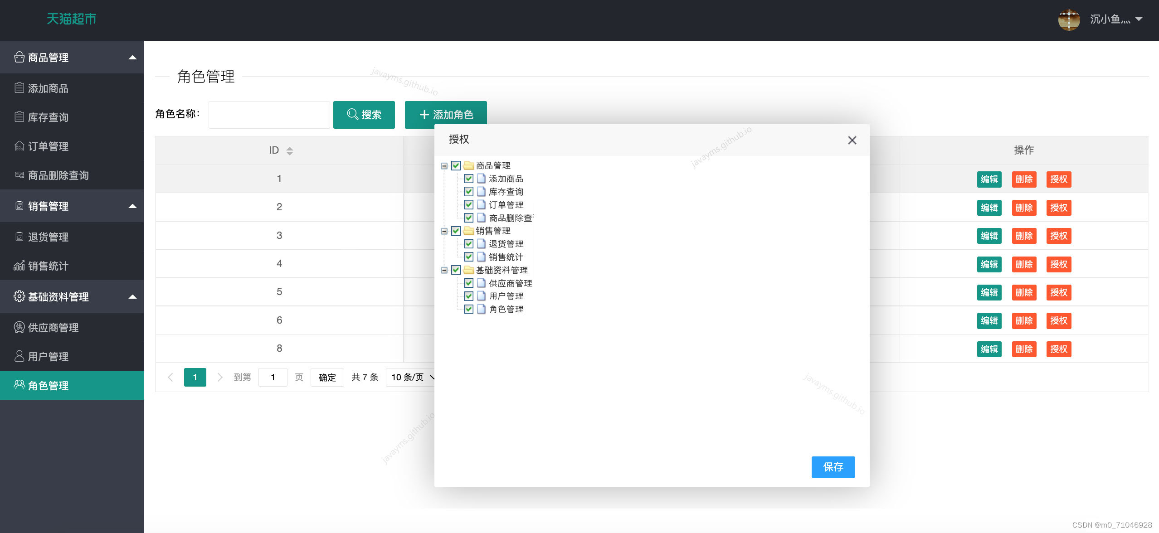Click the house icon beside 订单管理
Screen dimensions: 1159x533
pos(19,146)
